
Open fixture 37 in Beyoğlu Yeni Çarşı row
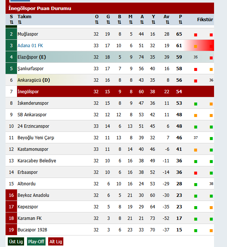pos(196,138)
